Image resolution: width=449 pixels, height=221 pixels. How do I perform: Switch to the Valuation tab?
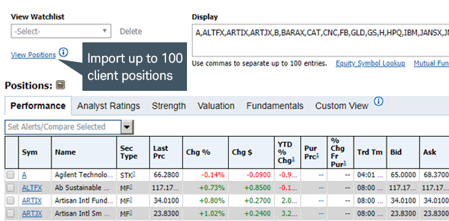(216, 106)
